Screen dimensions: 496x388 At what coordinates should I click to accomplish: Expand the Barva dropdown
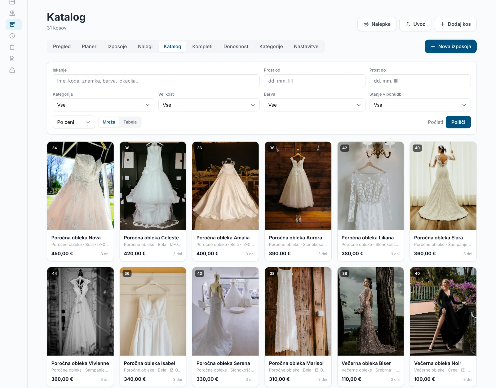pos(314,105)
